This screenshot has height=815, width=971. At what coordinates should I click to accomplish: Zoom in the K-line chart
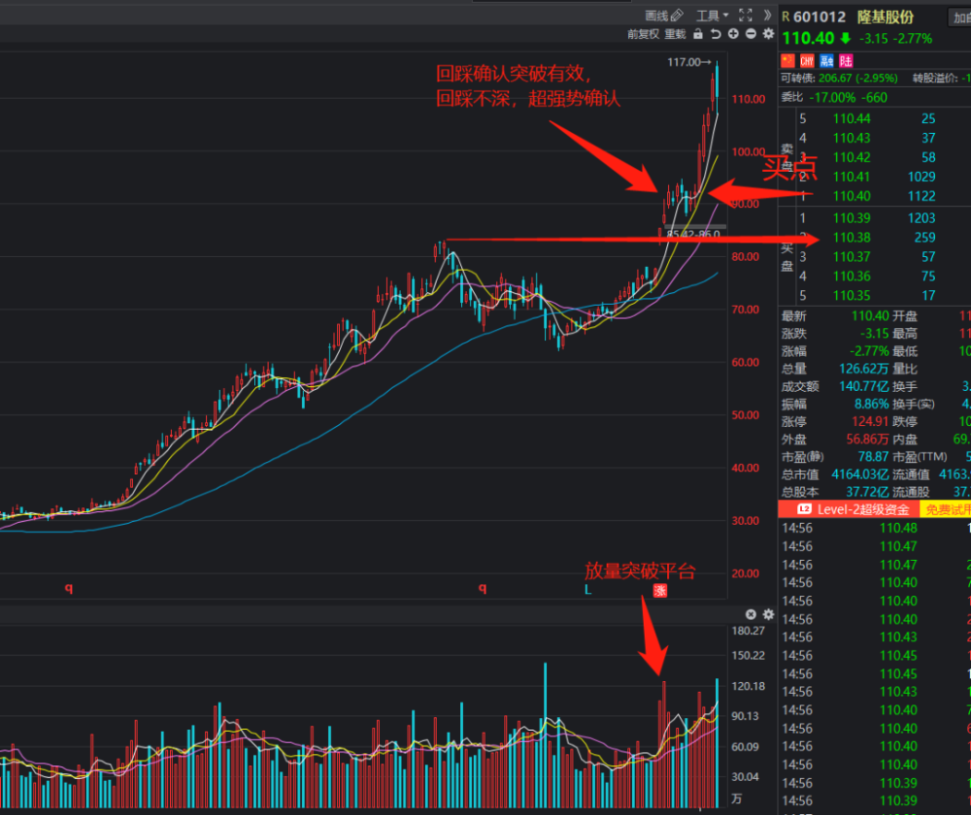click(x=733, y=34)
